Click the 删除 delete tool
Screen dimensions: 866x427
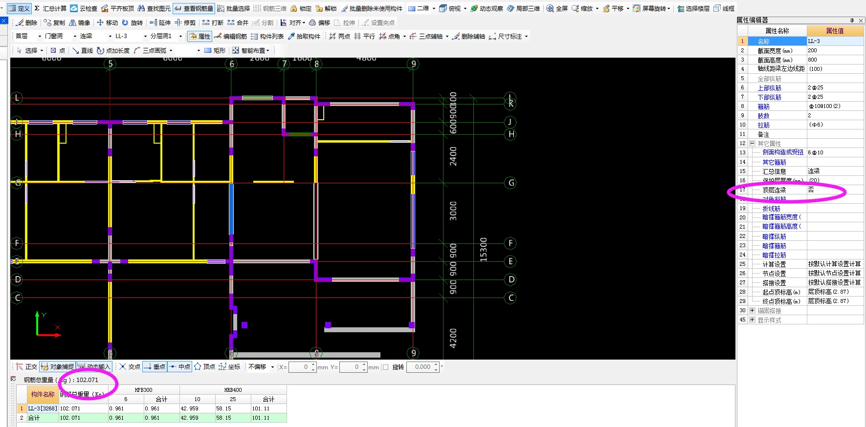[x=26, y=22]
